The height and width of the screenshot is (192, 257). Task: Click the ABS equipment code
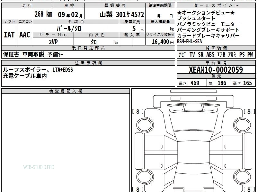[x=210, y=54]
